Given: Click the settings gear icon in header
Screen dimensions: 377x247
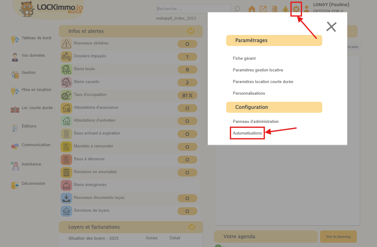Looking at the screenshot, I should pos(296,9).
